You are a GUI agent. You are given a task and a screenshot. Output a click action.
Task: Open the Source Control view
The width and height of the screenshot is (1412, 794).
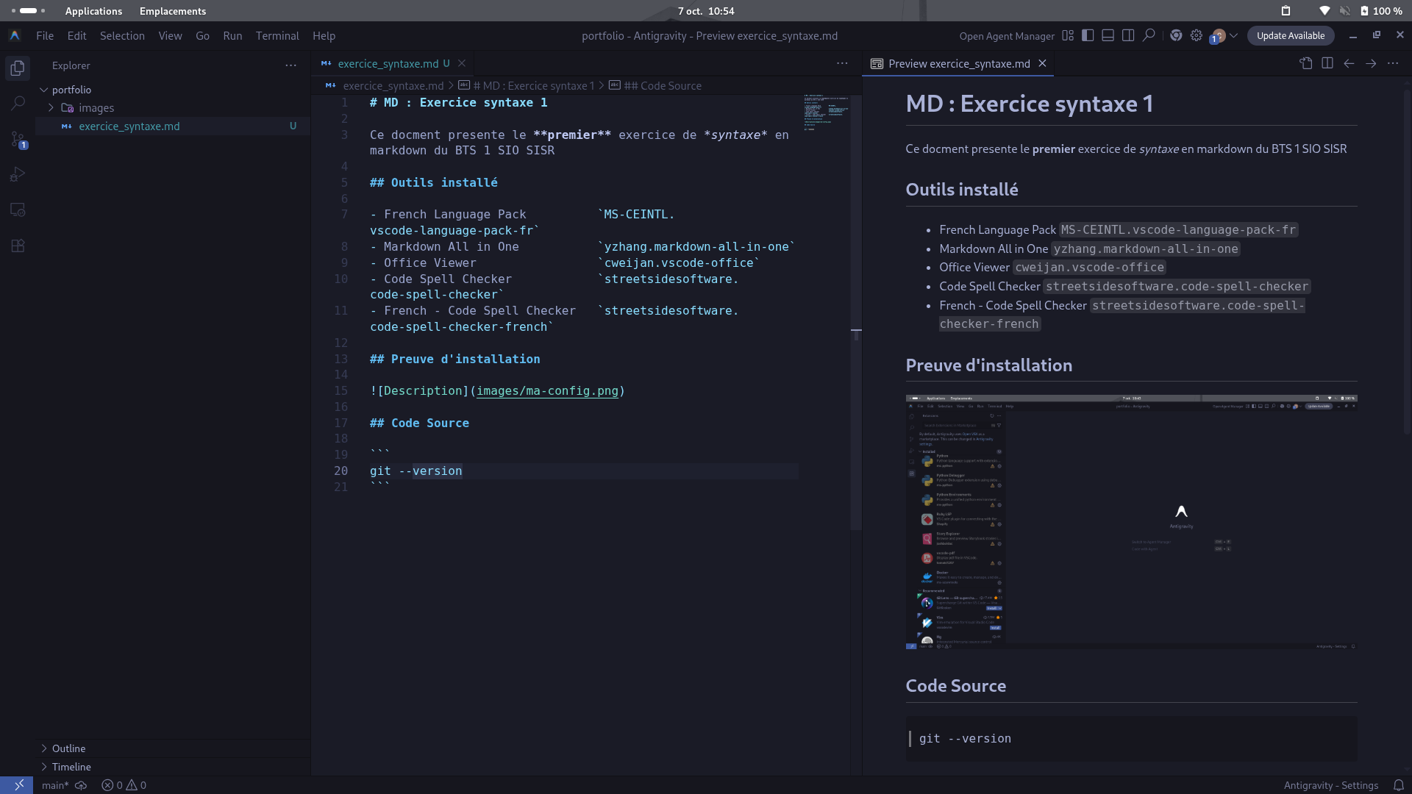click(x=18, y=139)
